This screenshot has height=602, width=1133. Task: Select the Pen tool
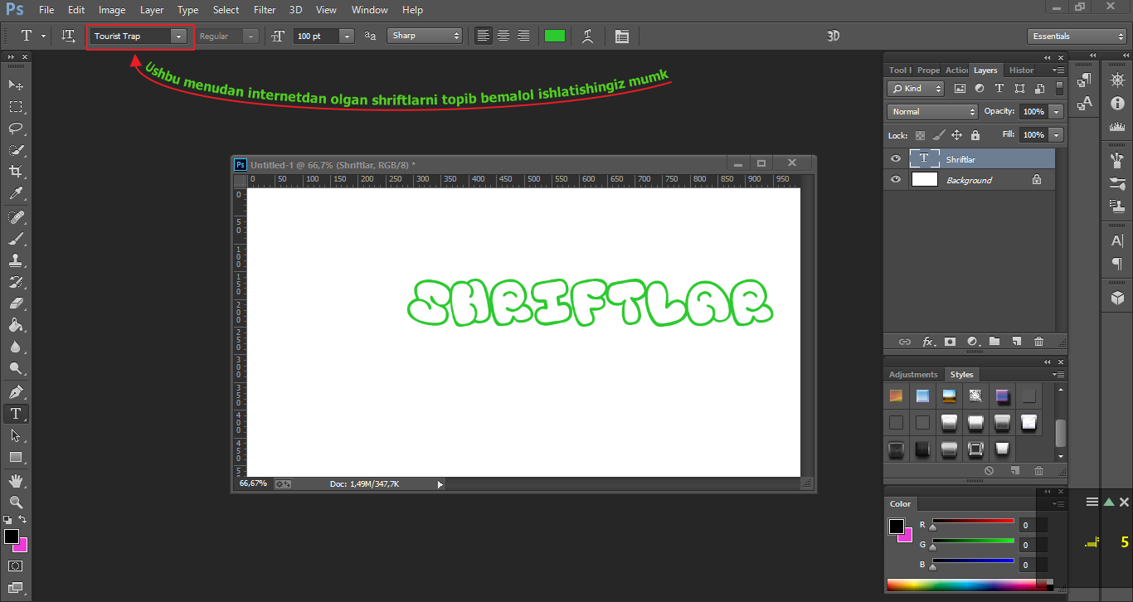[x=16, y=391]
